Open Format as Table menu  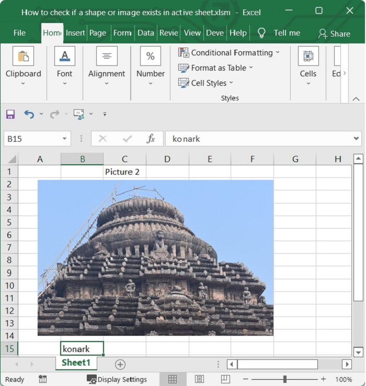(215, 68)
